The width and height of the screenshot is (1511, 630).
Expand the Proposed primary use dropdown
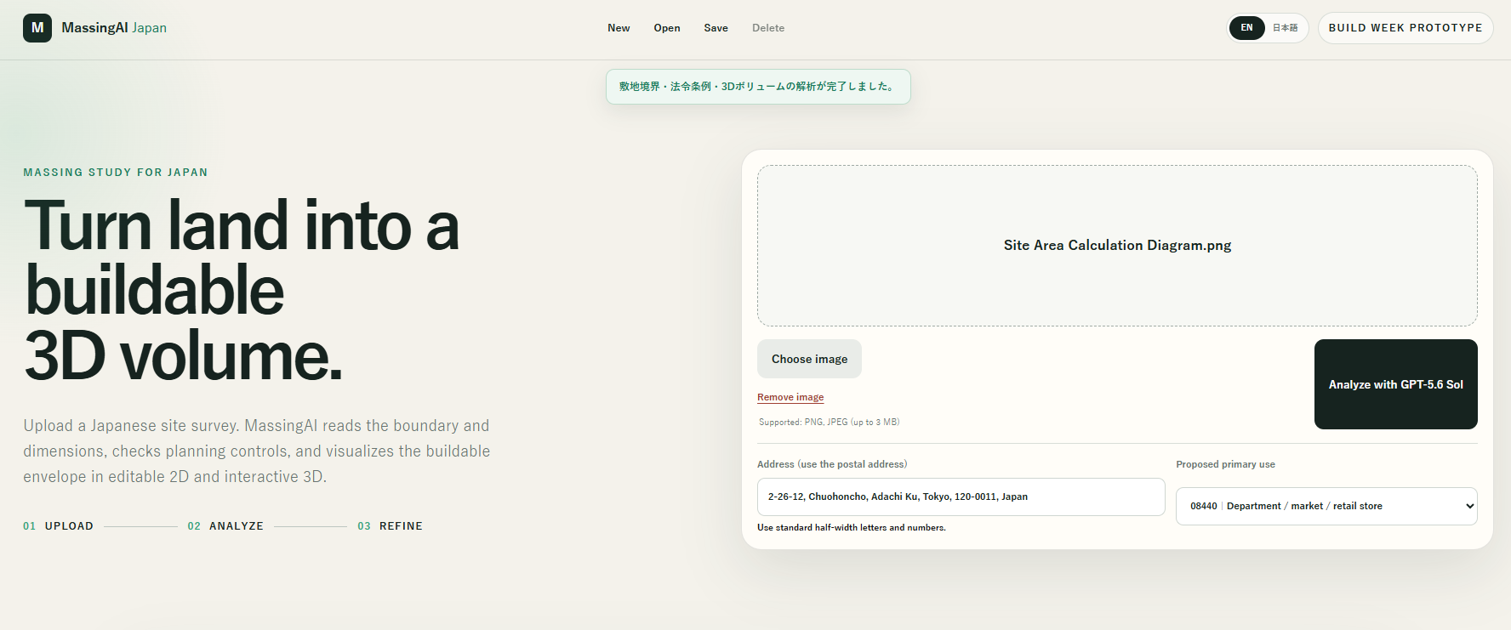click(x=1326, y=506)
